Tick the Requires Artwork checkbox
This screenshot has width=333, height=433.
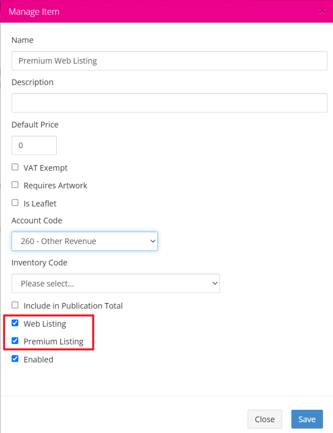click(x=15, y=185)
